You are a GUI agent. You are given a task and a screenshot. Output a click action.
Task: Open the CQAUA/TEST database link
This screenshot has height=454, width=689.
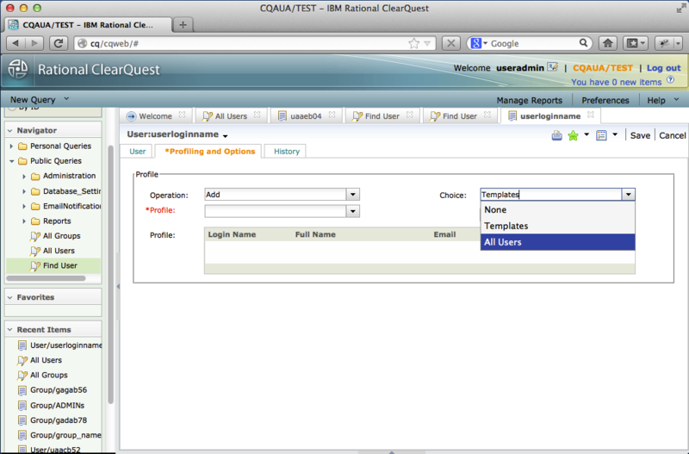coord(602,68)
